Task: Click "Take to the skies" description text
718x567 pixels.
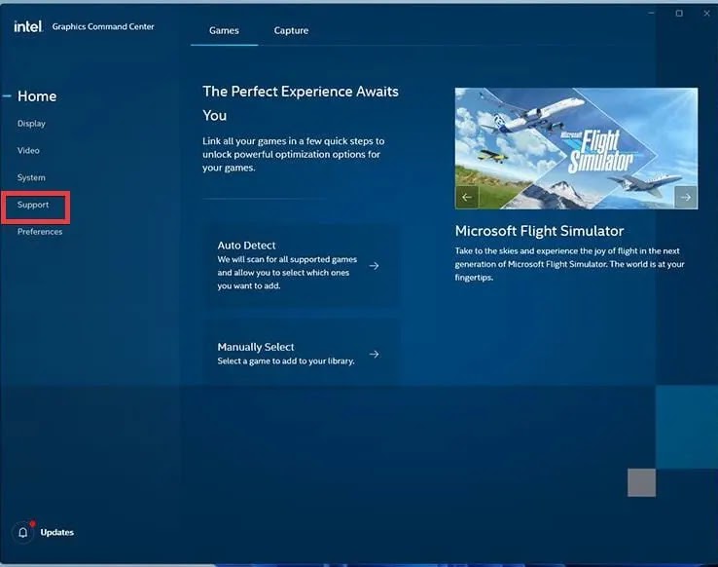Action: [569, 264]
